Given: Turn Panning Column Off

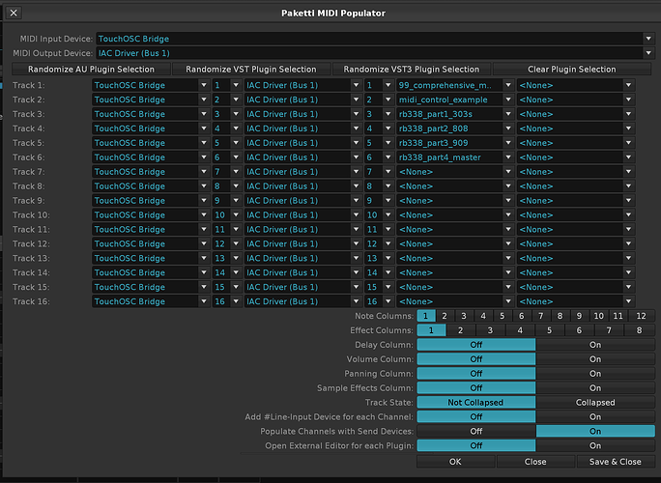Looking at the screenshot, I should (x=476, y=374).
